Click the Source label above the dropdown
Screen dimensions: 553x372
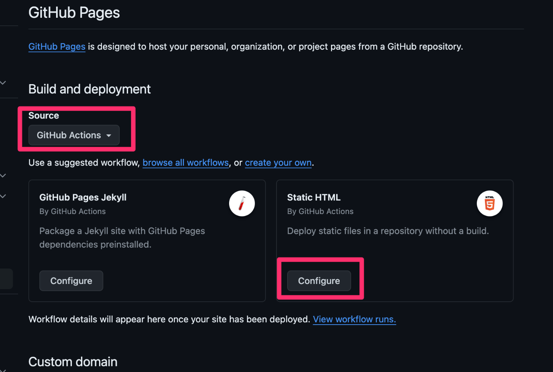[x=44, y=116]
